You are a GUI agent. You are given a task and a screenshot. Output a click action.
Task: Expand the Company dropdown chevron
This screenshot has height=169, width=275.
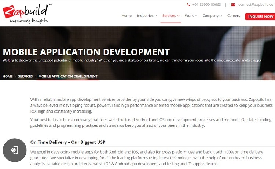point(221,16)
